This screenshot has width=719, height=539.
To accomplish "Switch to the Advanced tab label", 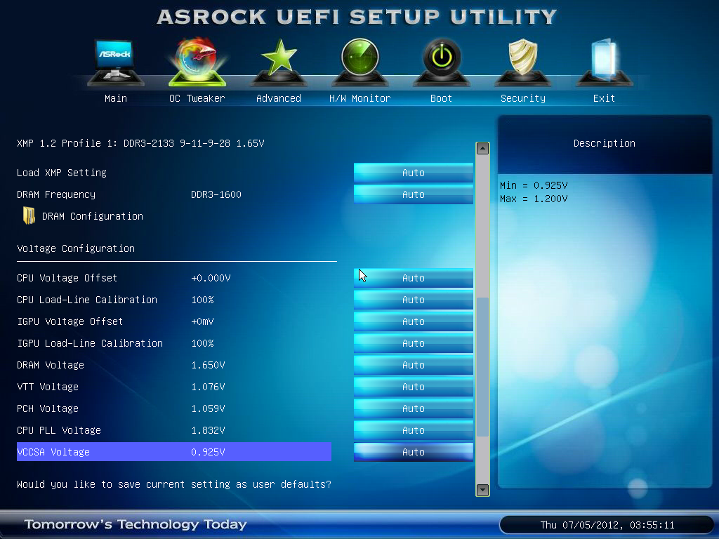I will [279, 98].
